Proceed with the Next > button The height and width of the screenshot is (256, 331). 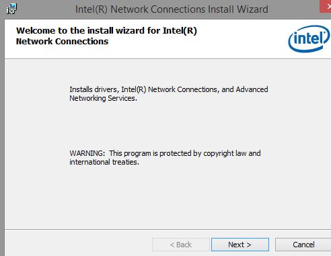click(x=240, y=245)
